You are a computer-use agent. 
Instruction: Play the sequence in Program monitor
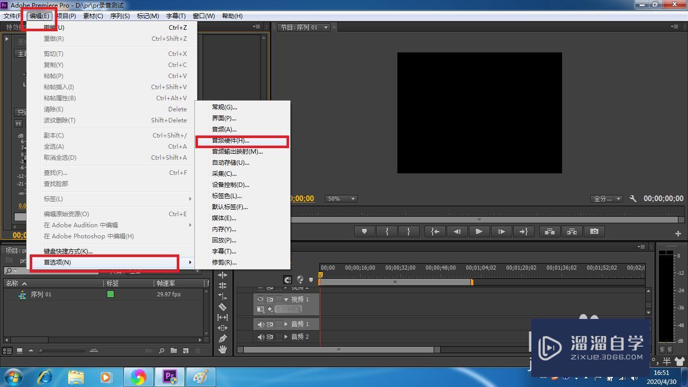479,231
